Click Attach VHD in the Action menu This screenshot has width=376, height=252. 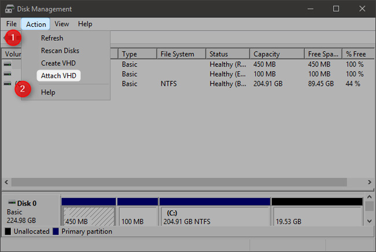[x=58, y=75]
